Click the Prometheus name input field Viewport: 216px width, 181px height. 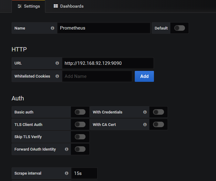[103, 28]
